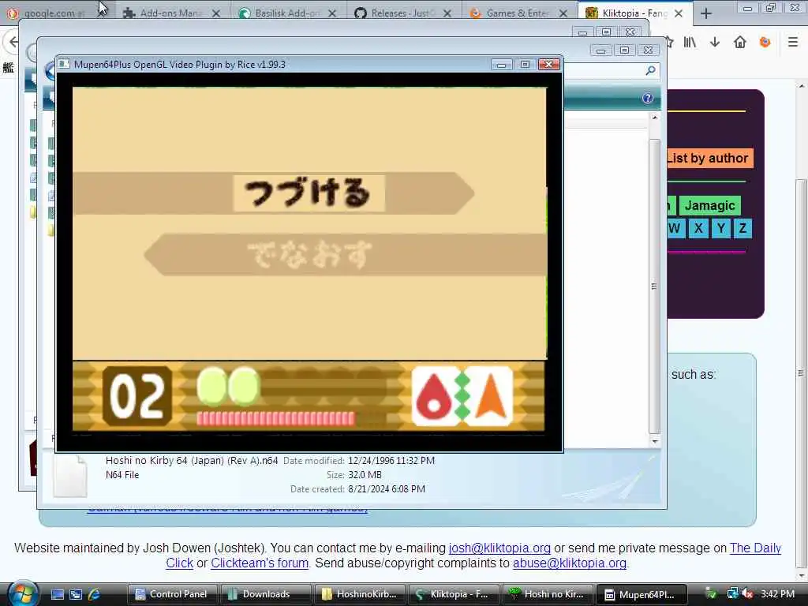Go back in the browser
The height and width of the screenshot is (606, 808).
(x=13, y=42)
